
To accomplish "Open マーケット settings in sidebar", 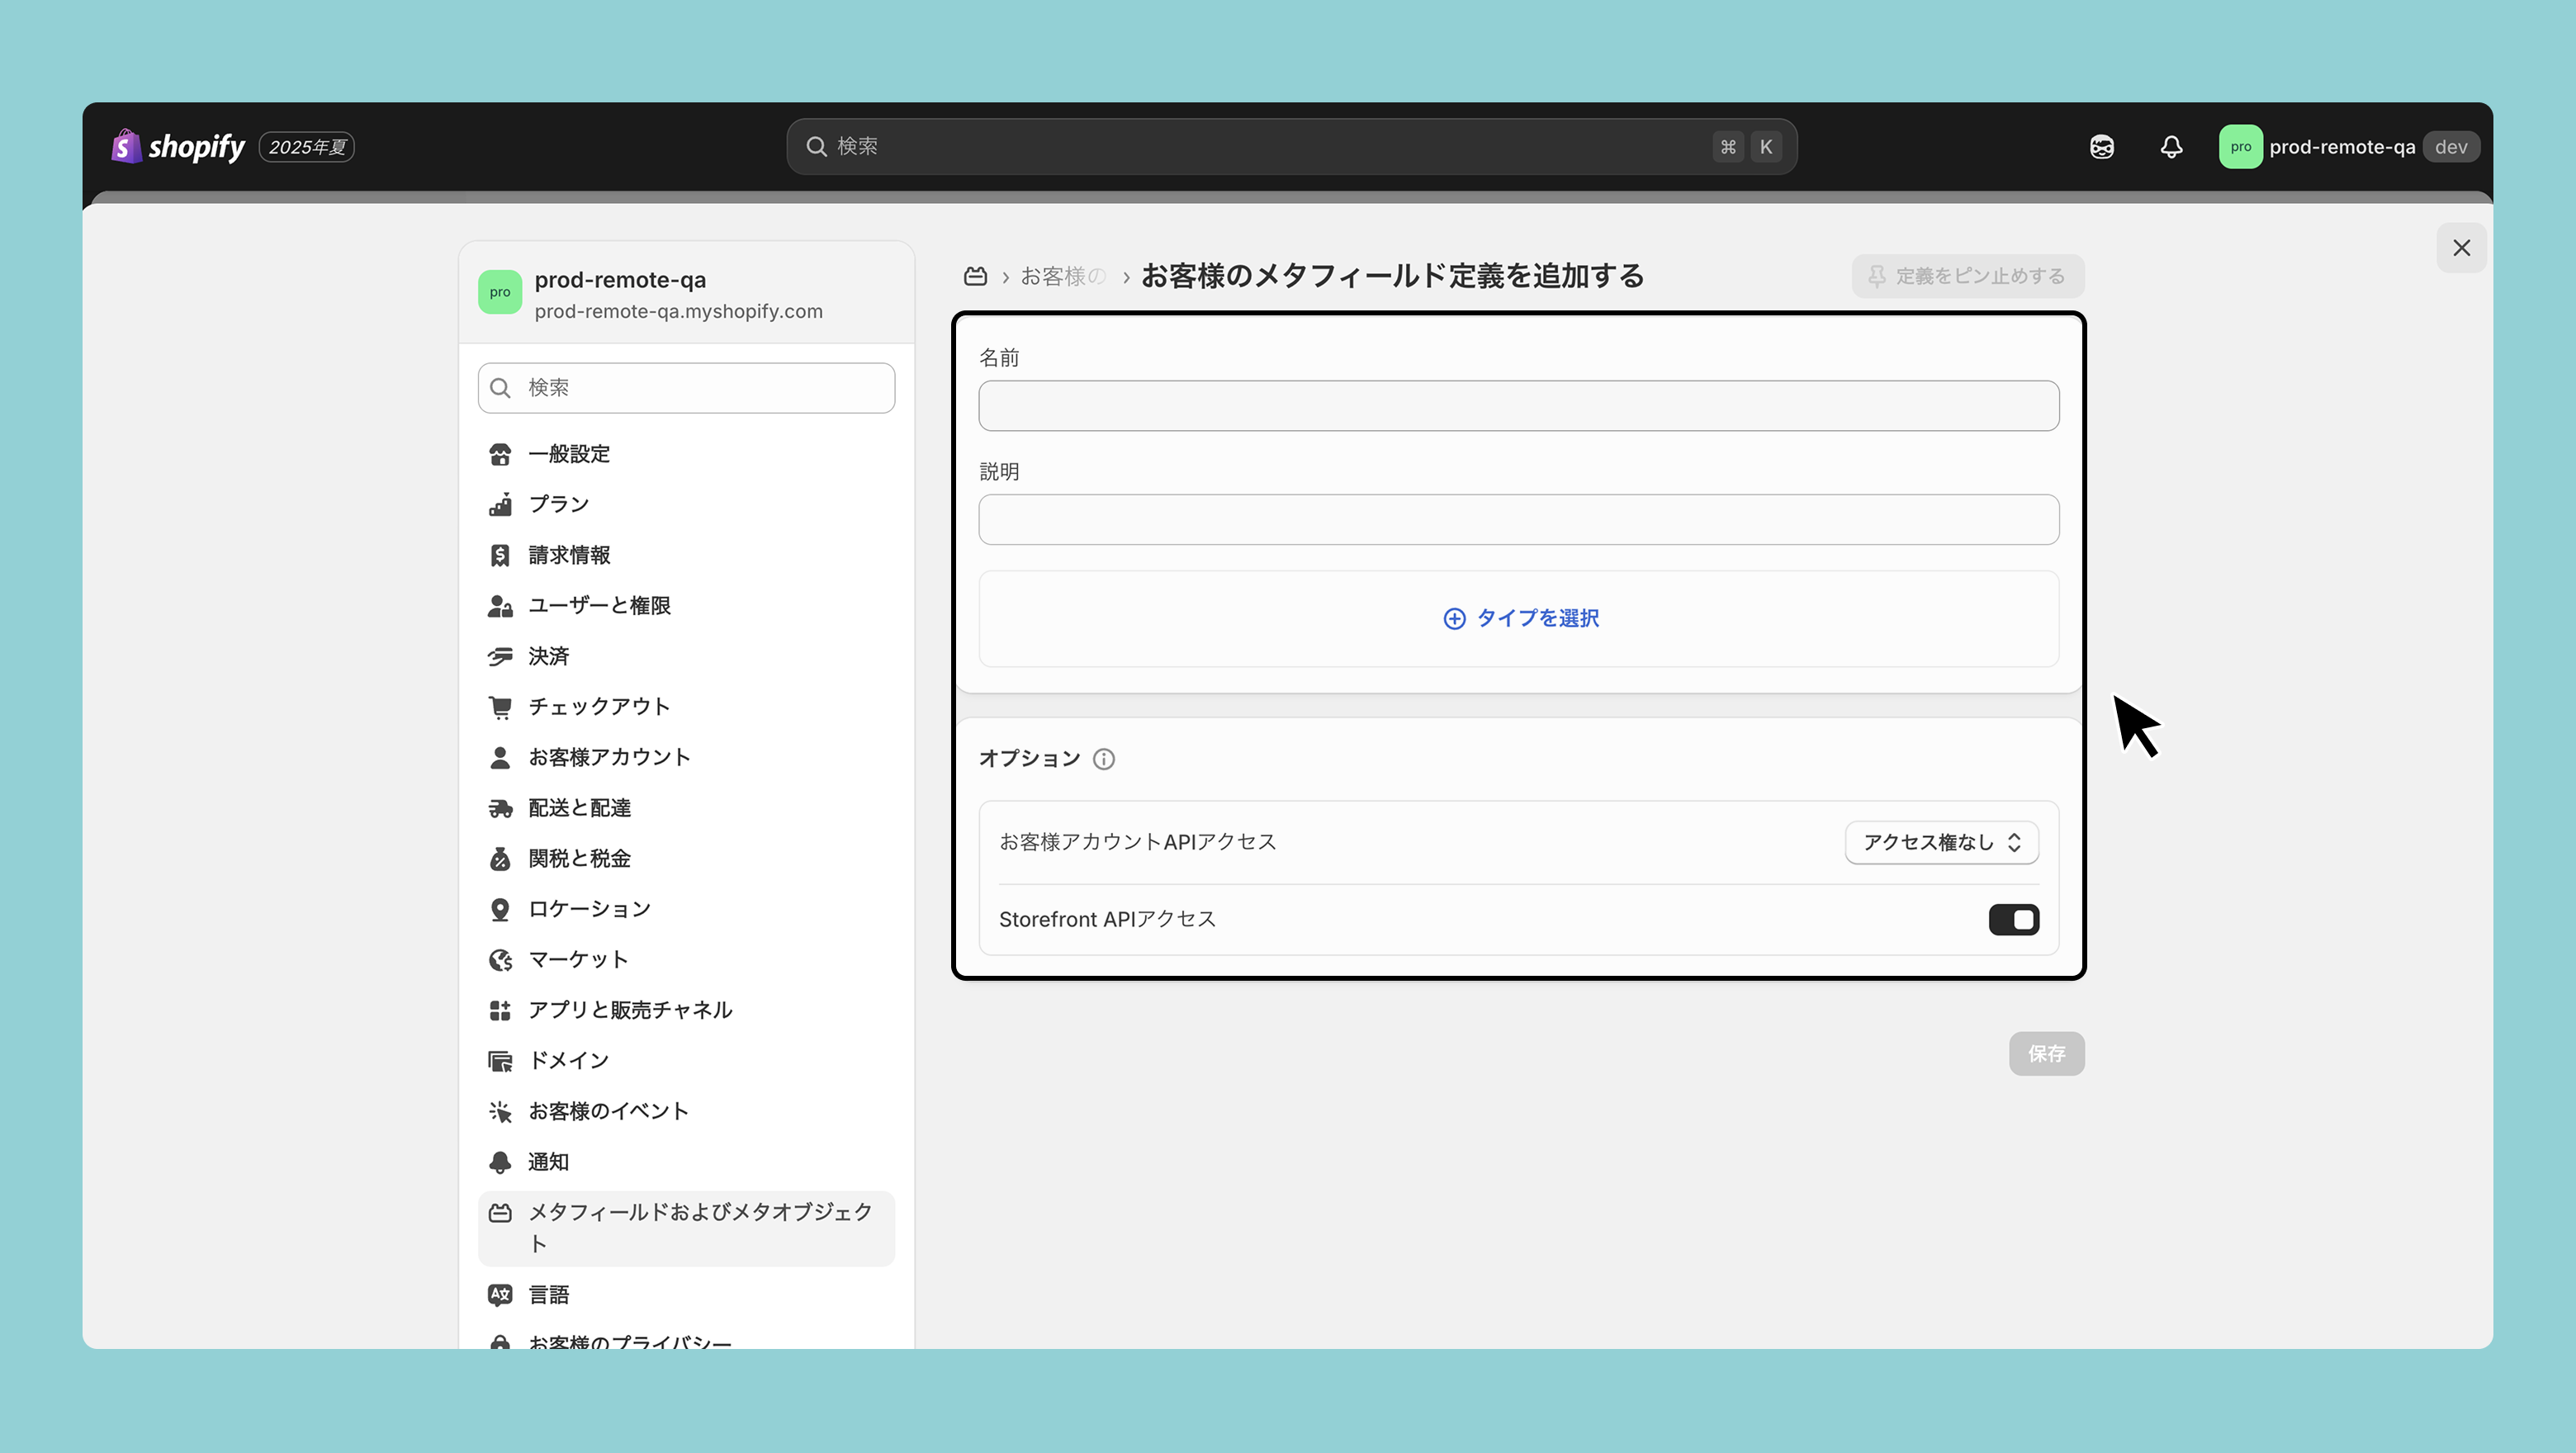I will pos(578,960).
